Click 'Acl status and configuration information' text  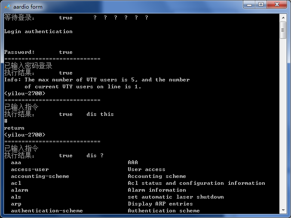click(x=196, y=183)
